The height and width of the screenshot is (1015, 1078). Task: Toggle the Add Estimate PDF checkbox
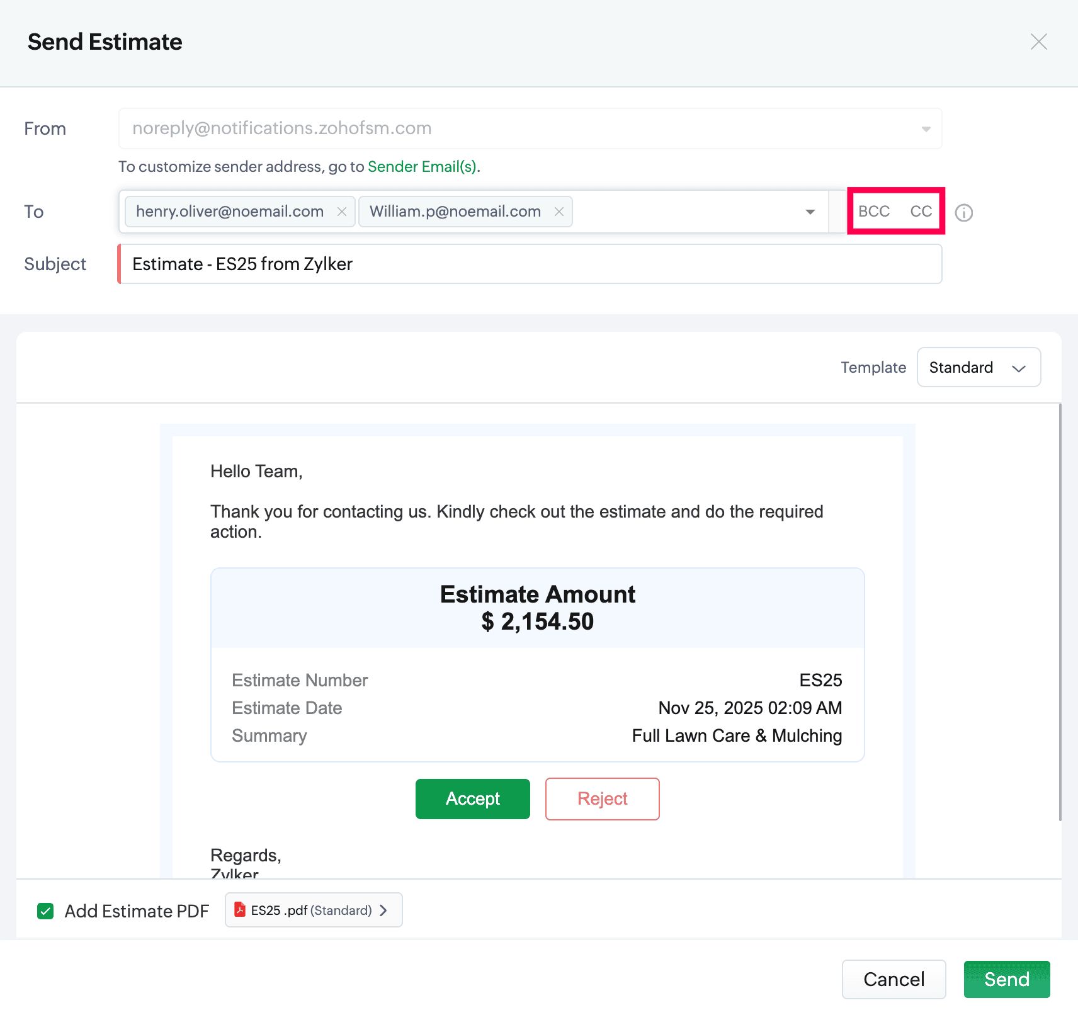click(45, 911)
